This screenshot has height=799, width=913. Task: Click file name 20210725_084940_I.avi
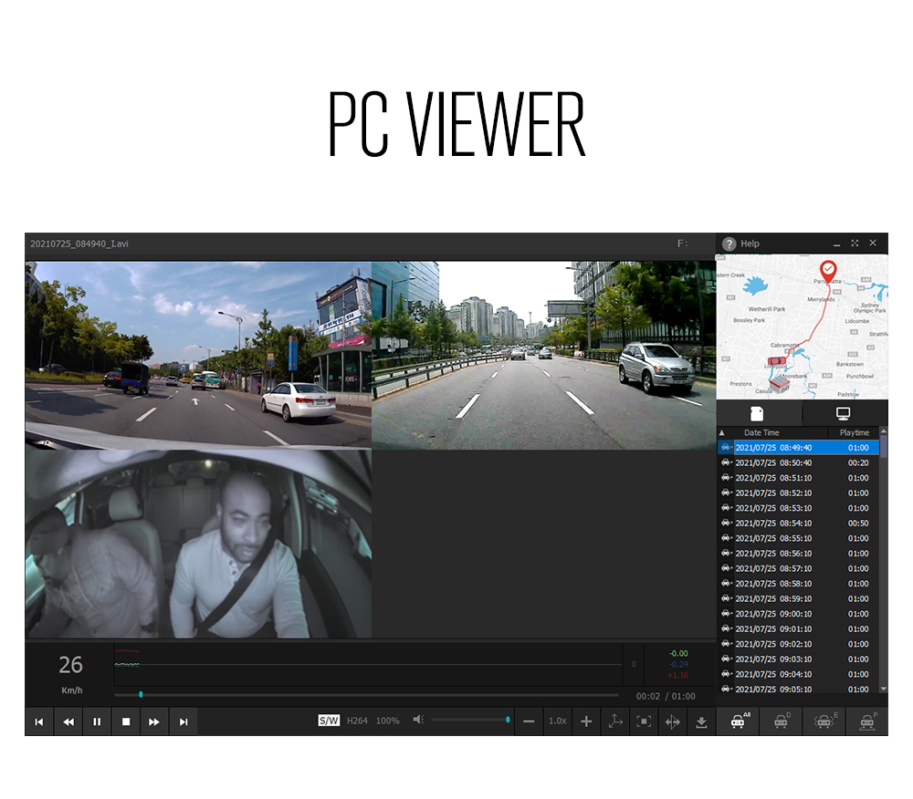[79, 244]
